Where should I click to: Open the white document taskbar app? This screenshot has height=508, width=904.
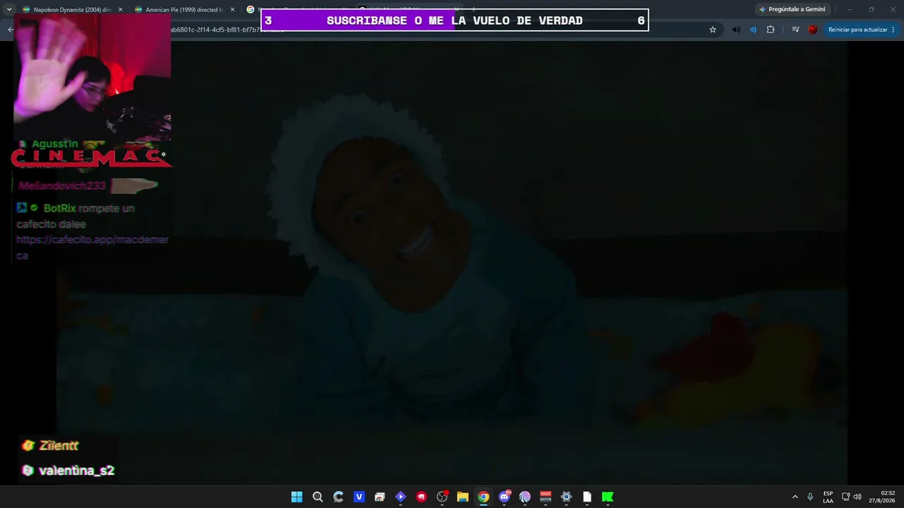point(587,497)
